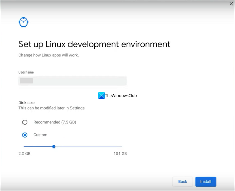
Task: Close the Linux setup dialog
Action: [231, 4]
